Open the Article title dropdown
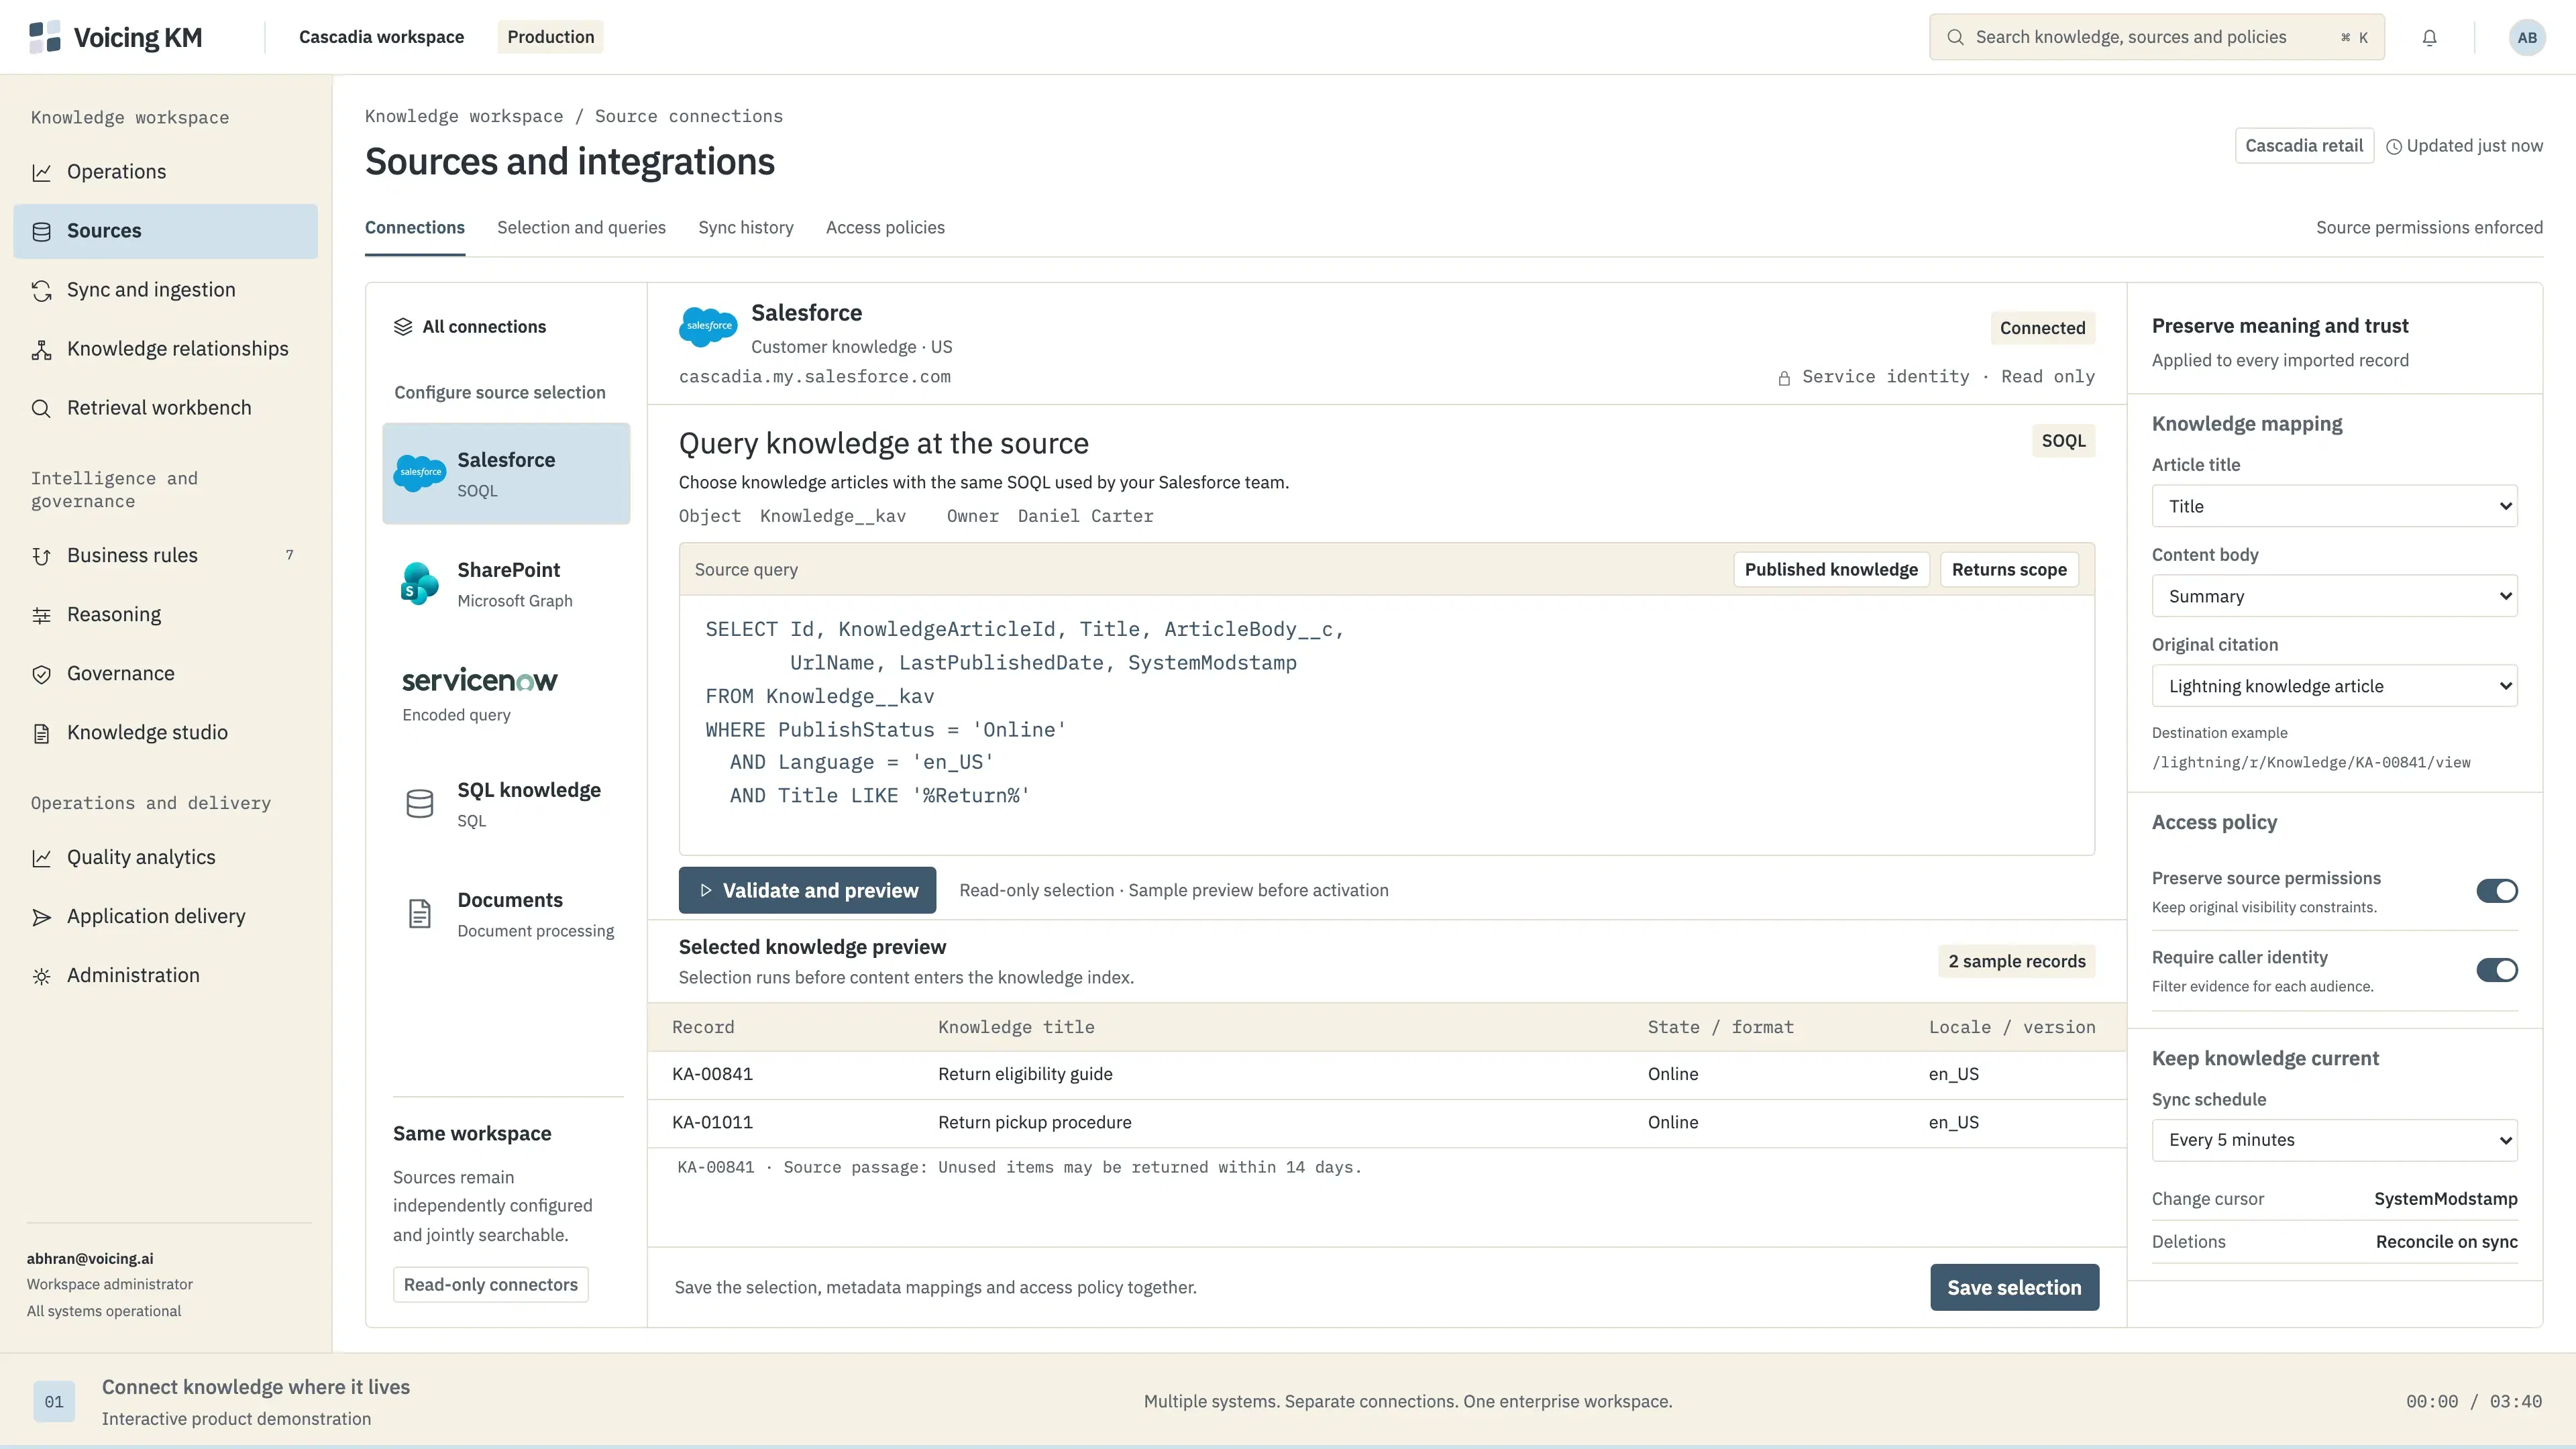The image size is (2576, 1449). coord(2334,506)
